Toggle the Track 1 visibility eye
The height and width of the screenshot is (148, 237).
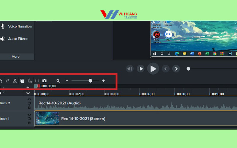pos(29,115)
